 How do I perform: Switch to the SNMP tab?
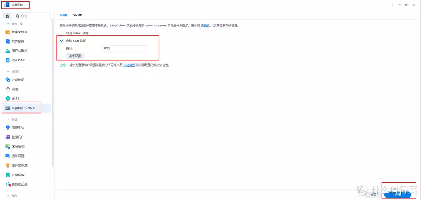coord(77,15)
